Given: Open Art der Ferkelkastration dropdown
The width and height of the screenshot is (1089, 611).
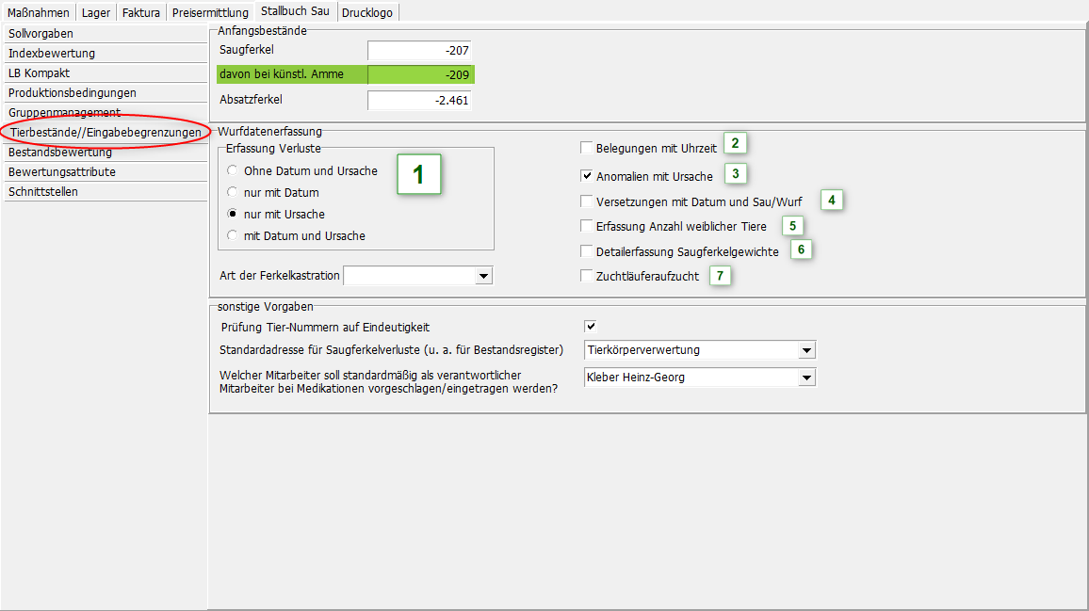Looking at the screenshot, I should tap(483, 276).
